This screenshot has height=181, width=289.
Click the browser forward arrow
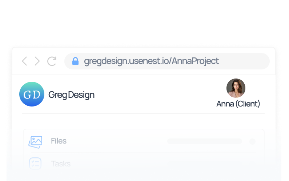37,61
